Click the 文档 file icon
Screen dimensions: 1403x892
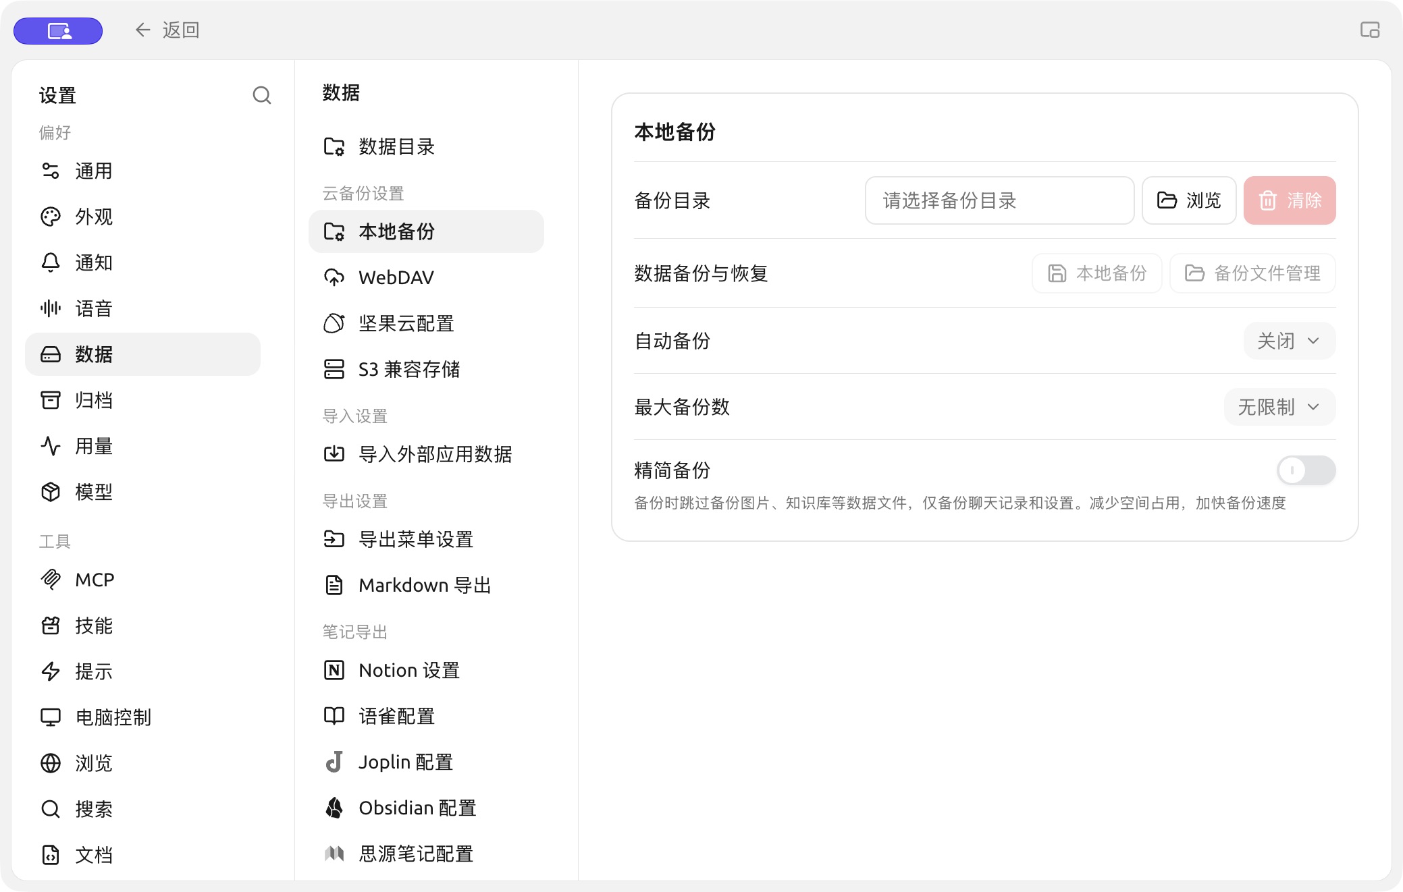click(x=51, y=855)
